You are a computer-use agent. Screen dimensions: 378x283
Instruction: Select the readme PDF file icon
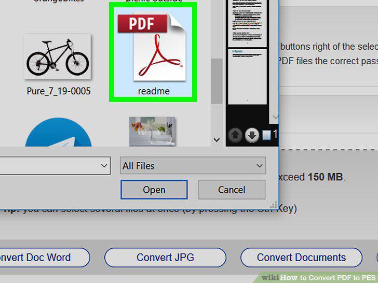pyautogui.click(x=152, y=47)
